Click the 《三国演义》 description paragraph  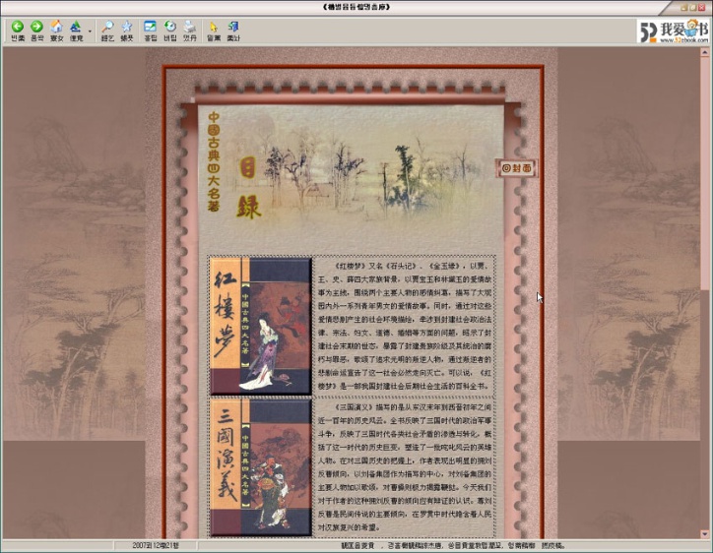404,467
